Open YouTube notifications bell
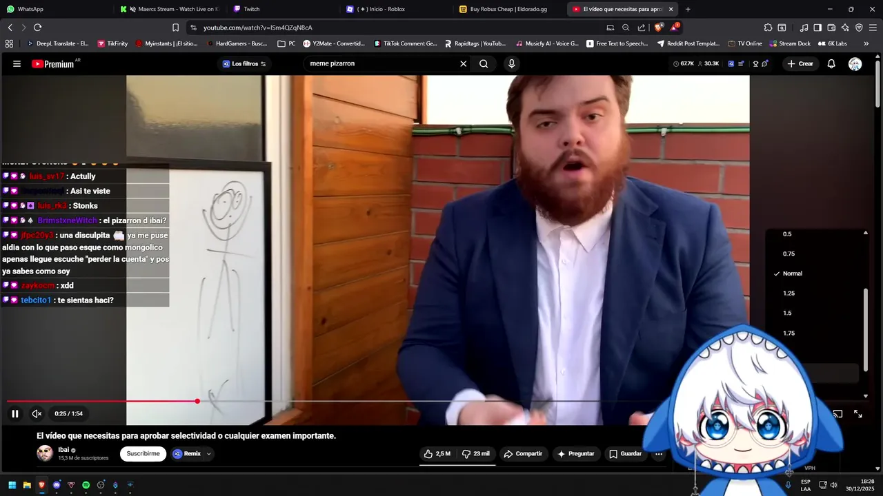The image size is (883, 496). click(x=831, y=63)
